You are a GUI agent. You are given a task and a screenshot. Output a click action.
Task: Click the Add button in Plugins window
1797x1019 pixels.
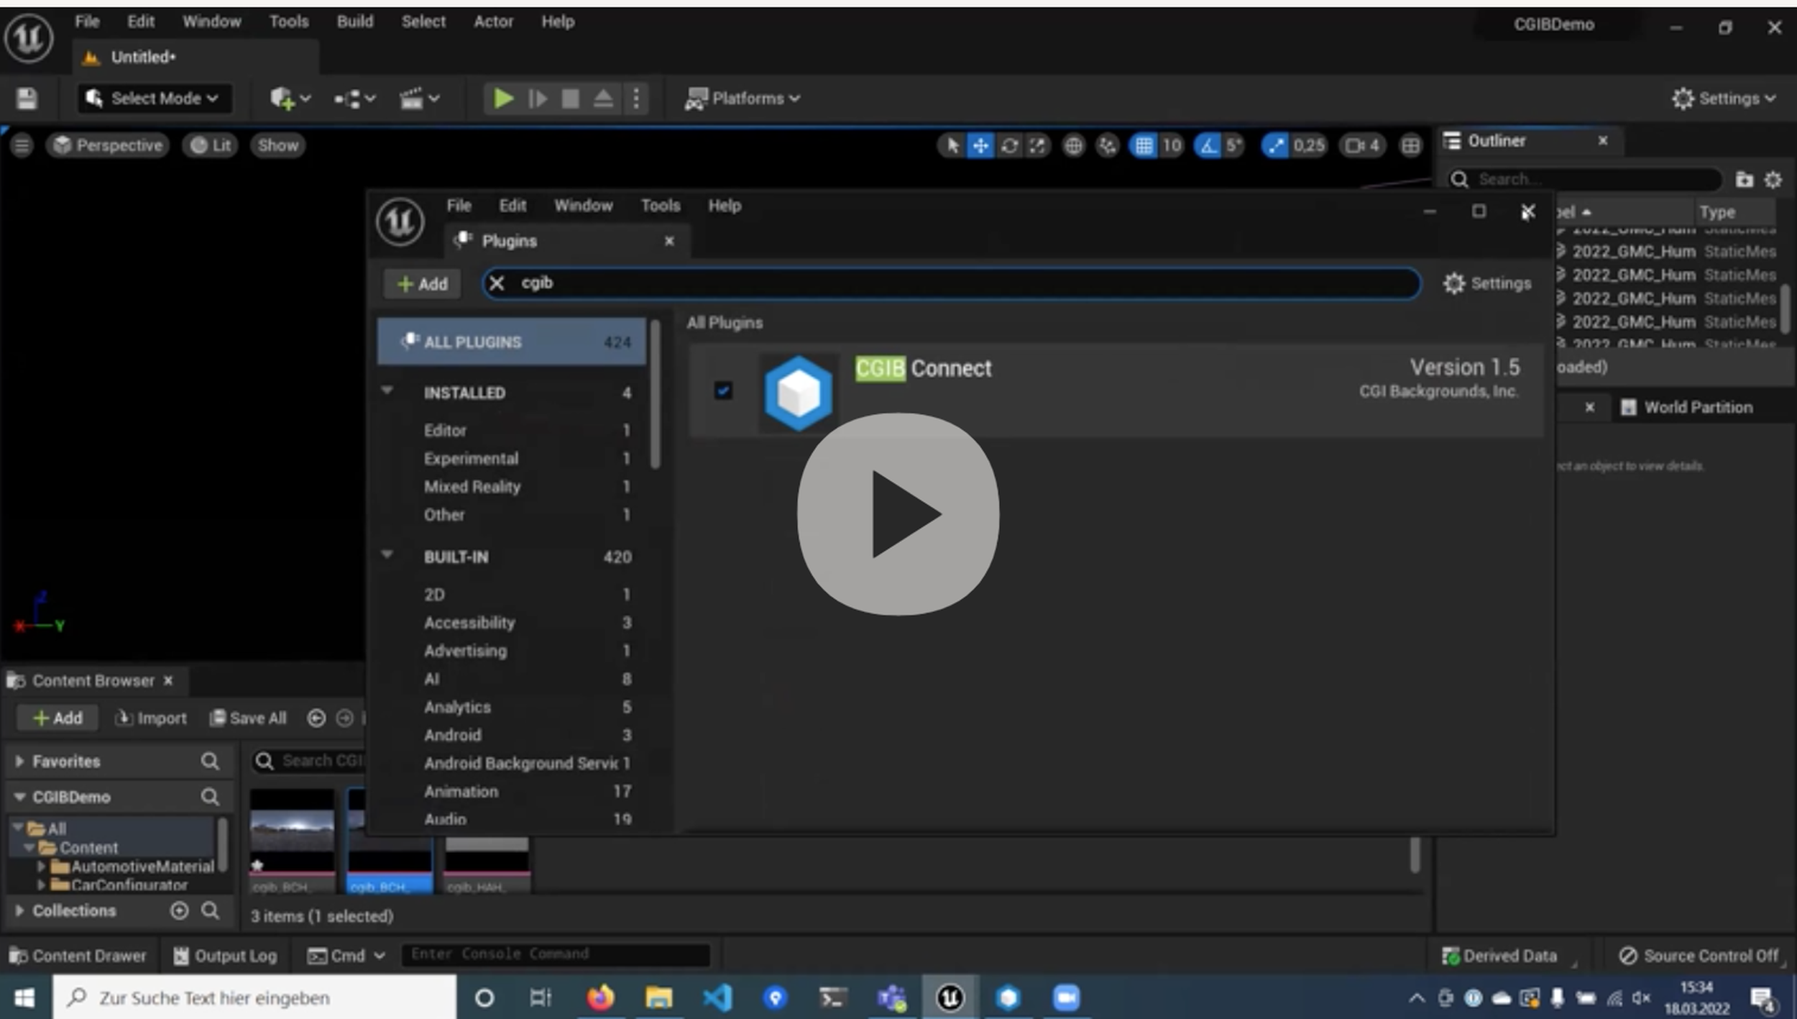coord(423,284)
